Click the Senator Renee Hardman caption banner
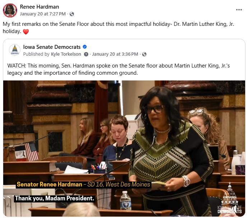The width and height of the screenshot is (248, 218). [x=84, y=185]
